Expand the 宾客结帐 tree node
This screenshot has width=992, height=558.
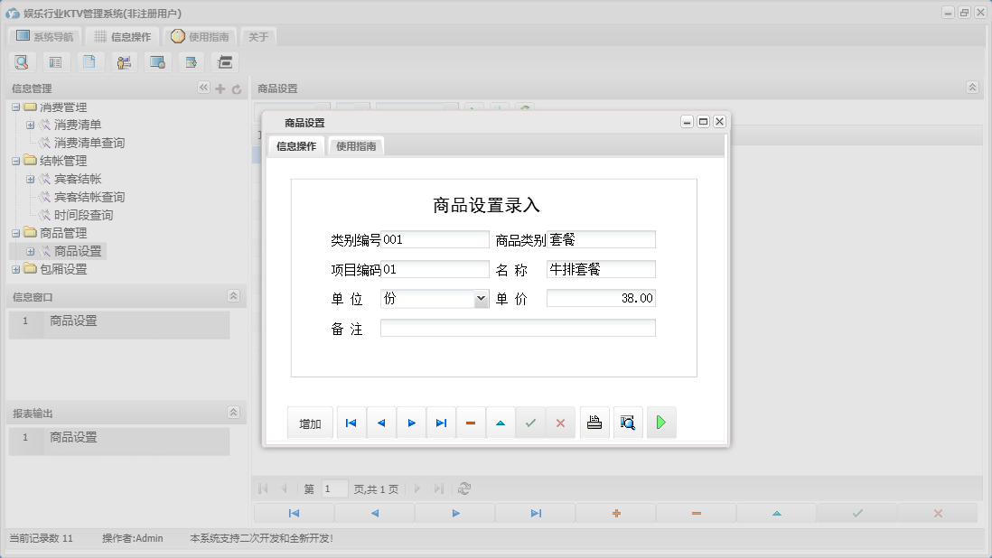[31, 178]
